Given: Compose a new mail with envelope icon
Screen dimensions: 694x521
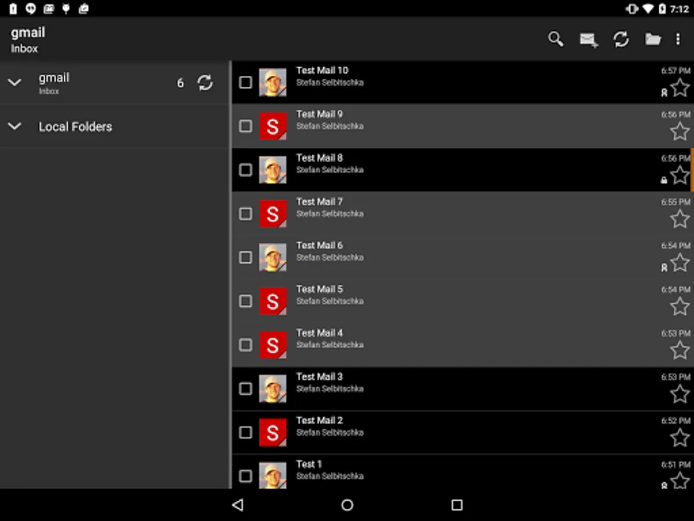Looking at the screenshot, I should click(x=589, y=39).
